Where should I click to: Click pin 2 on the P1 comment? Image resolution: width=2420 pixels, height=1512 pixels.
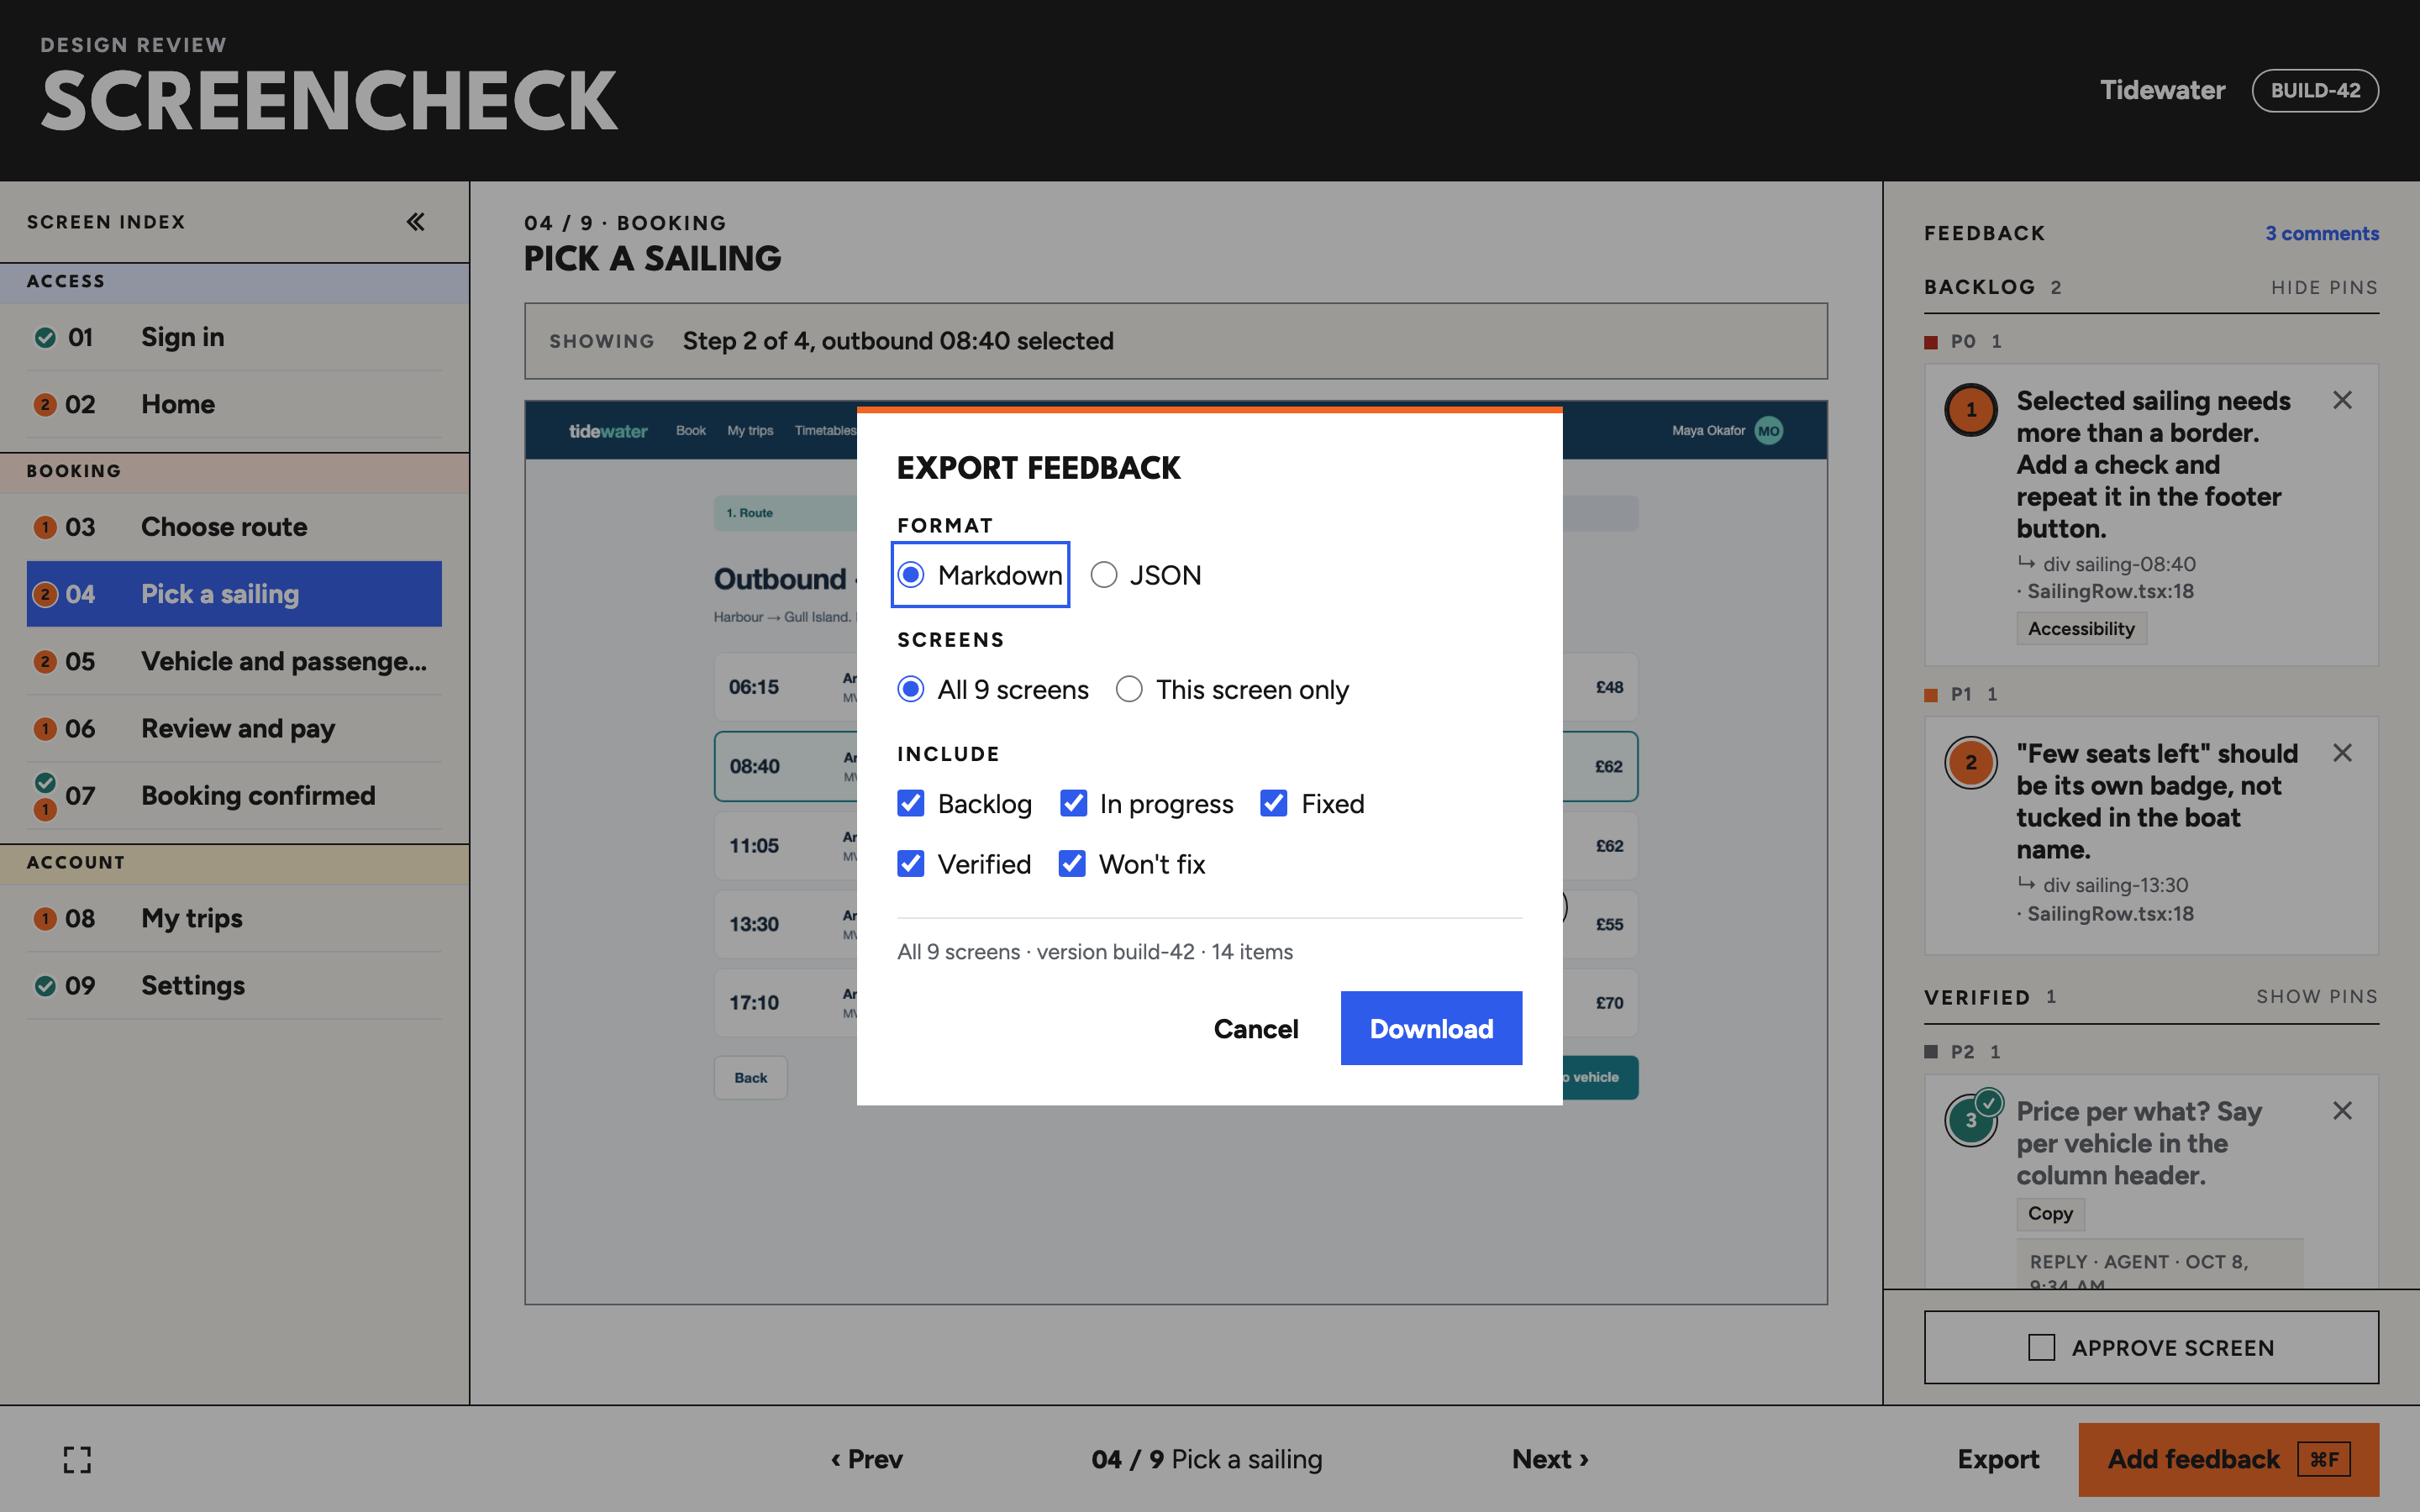point(1971,763)
